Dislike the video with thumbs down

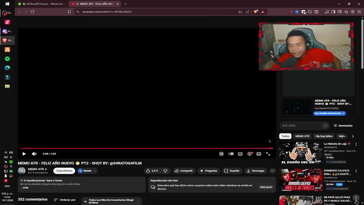pyautogui.click(x=166, y=171)
